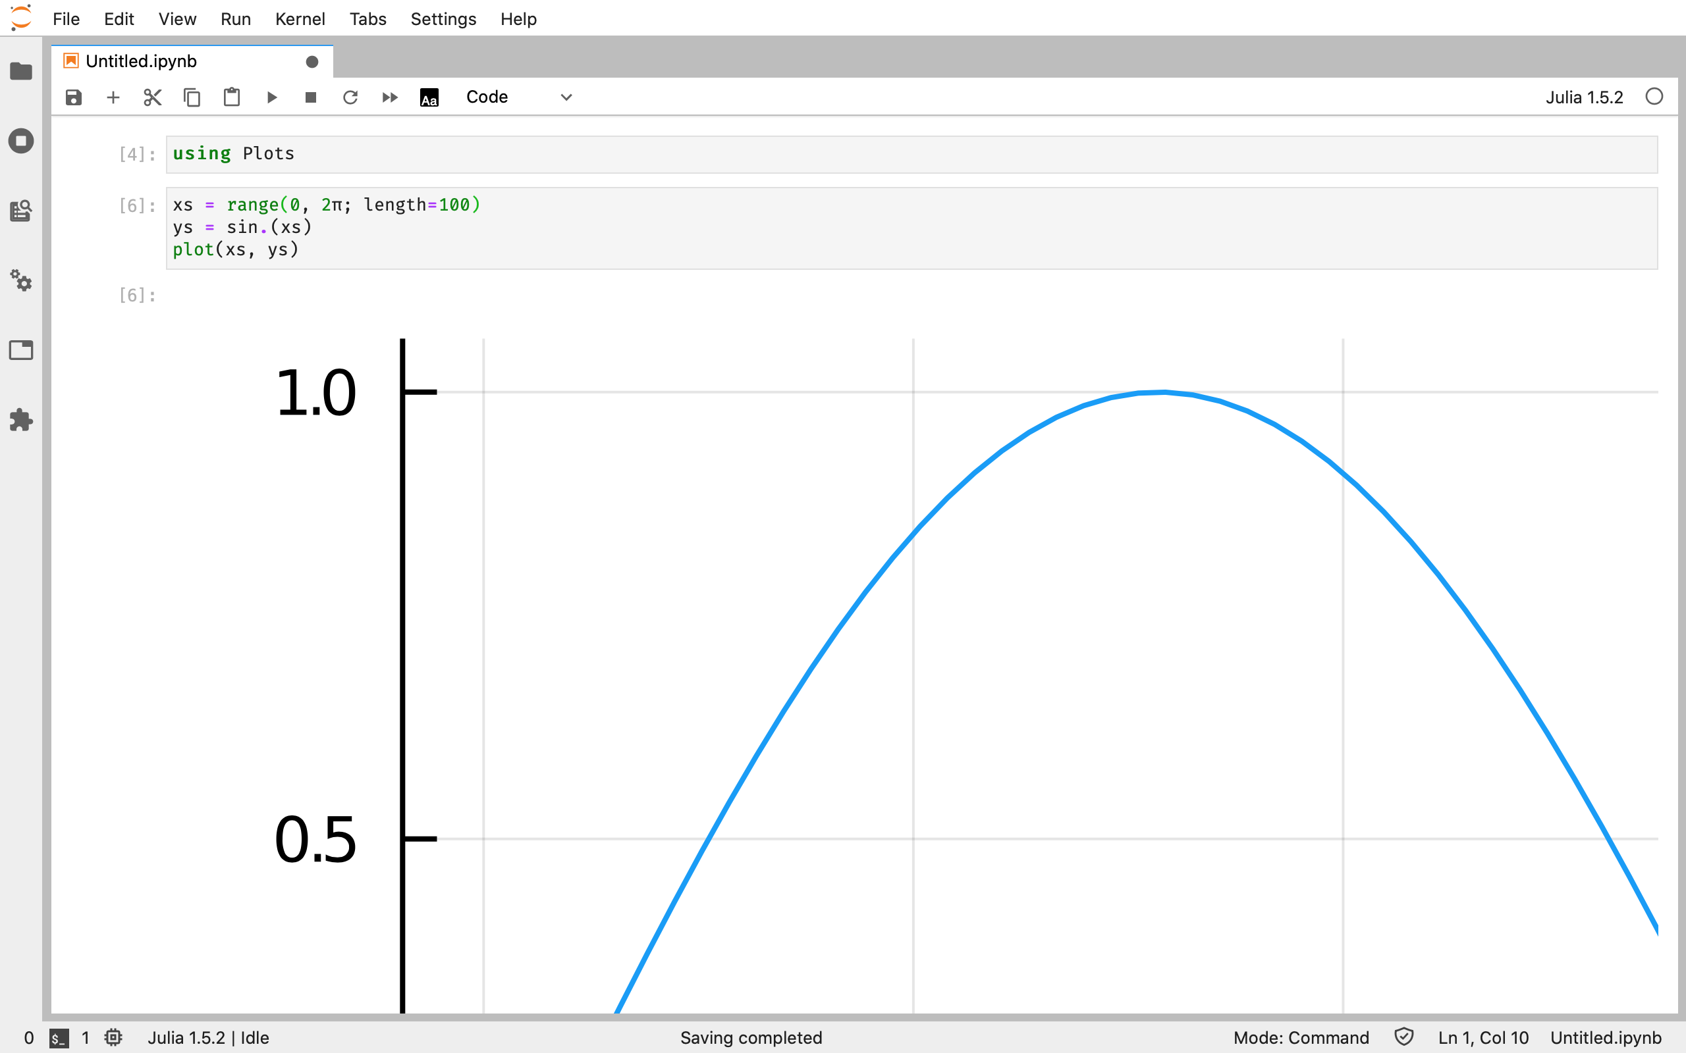Restart the kernel with the refresh icon
Viewport: 1686px width, 1053px height.
pos(350,97)
